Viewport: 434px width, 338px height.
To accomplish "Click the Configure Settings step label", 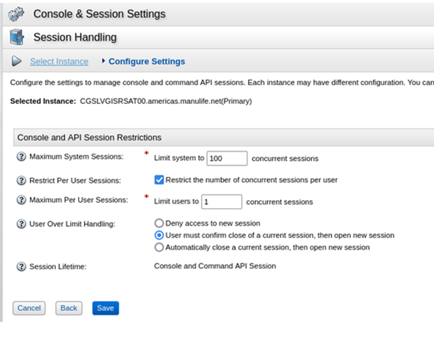I will pyautogui.click(x=147, y=62).
